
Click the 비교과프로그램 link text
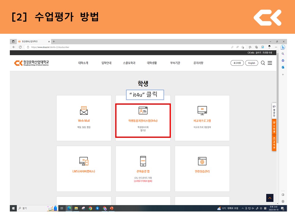(x=202, y=121)
